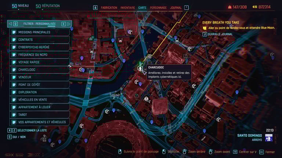Click the vehicle marker on the yellow route

(149, 56)
